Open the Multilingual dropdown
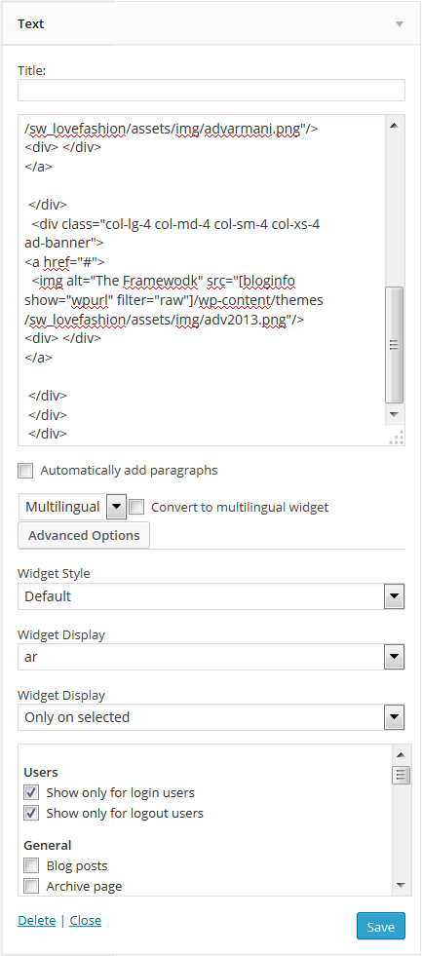 point(72,507)
